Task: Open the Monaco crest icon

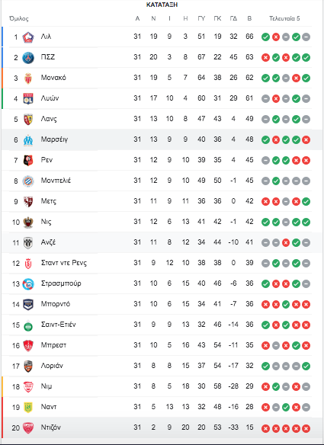Action: [x=28, y=78]
